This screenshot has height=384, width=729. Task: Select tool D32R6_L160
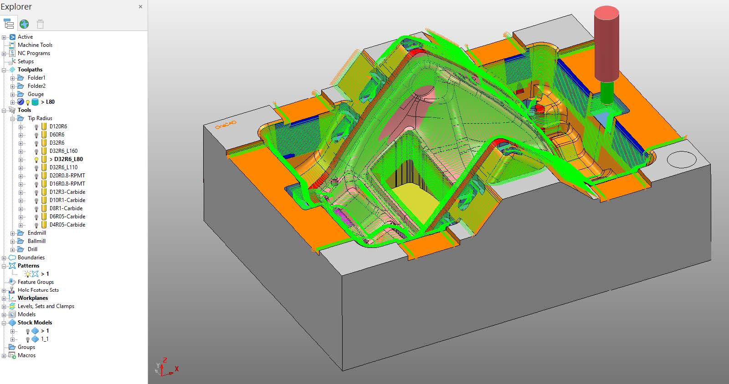pos(63,151)
